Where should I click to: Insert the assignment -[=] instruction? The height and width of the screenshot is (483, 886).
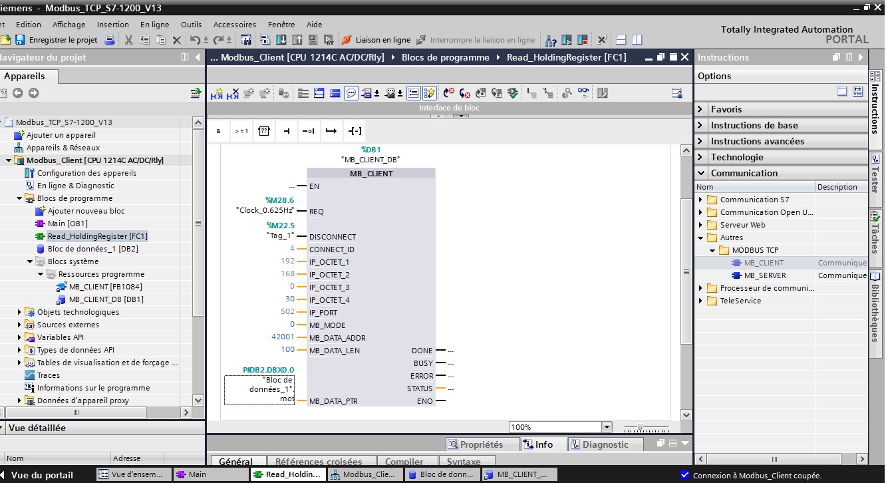355,131
